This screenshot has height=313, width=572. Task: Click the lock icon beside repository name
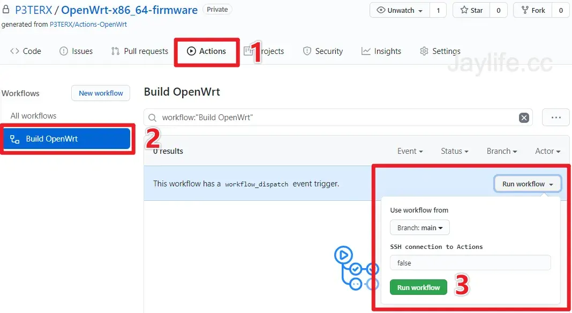pos(6,10)
